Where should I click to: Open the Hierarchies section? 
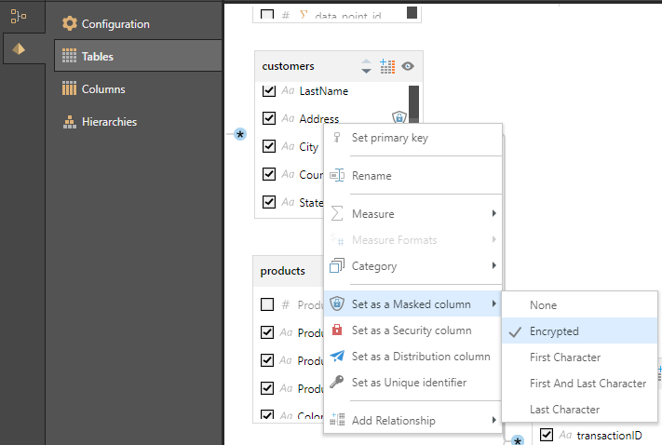(x=109, y=122)
